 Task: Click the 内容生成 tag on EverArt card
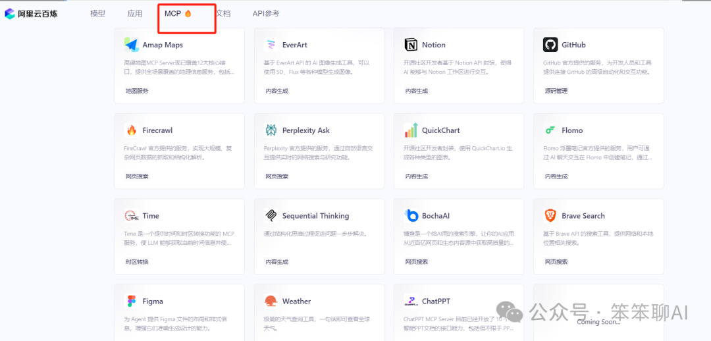276,91
